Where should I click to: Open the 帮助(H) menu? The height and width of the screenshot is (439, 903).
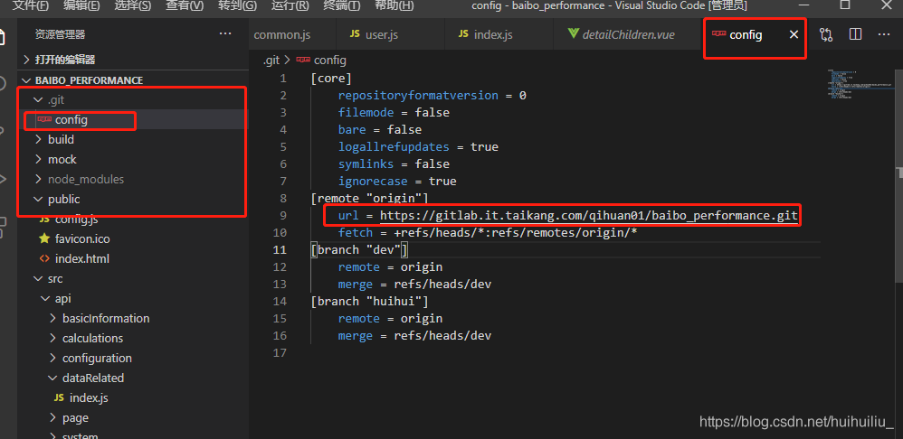[x=394, y=5]
